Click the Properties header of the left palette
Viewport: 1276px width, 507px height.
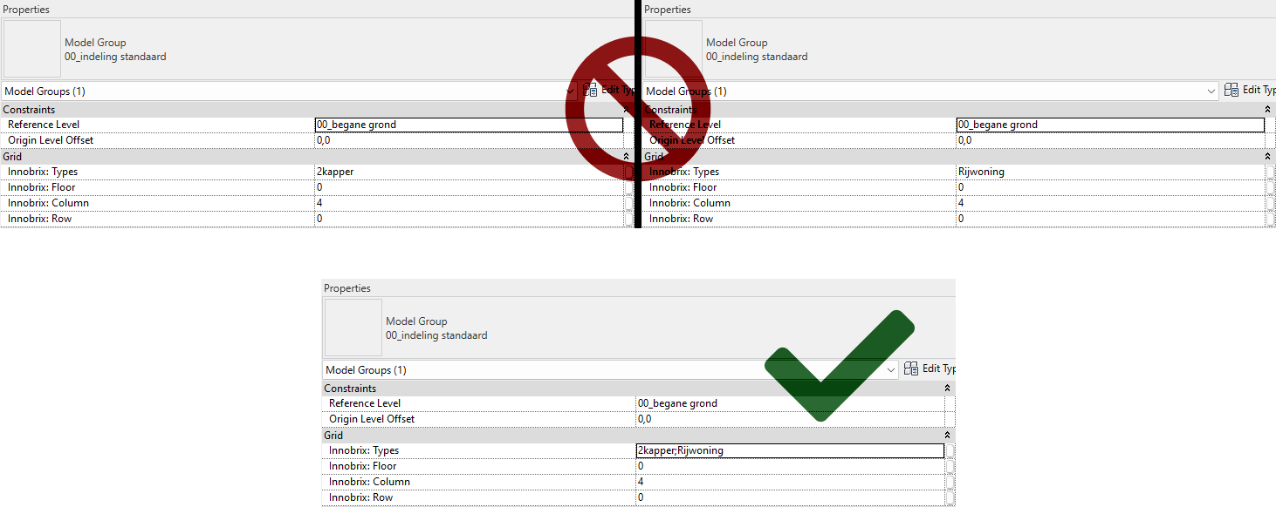coord(26,9)
